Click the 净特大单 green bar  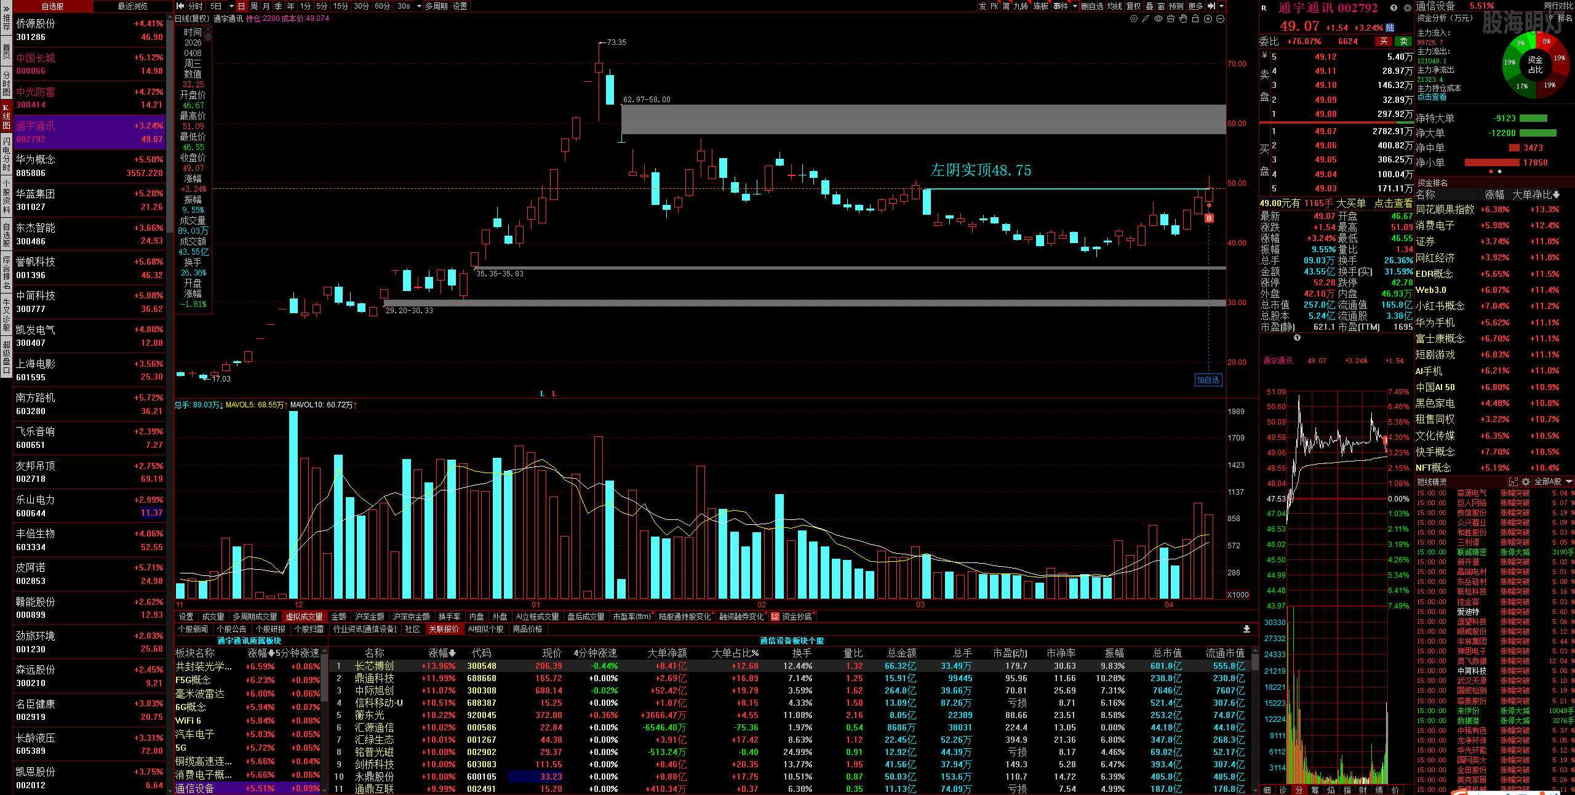tap(1533, 118)
